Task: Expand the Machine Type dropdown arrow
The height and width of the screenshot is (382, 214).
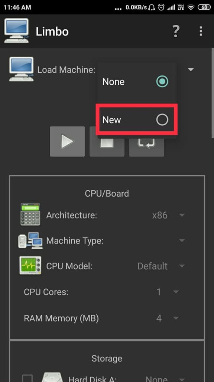Action: (x=182, y=241)
